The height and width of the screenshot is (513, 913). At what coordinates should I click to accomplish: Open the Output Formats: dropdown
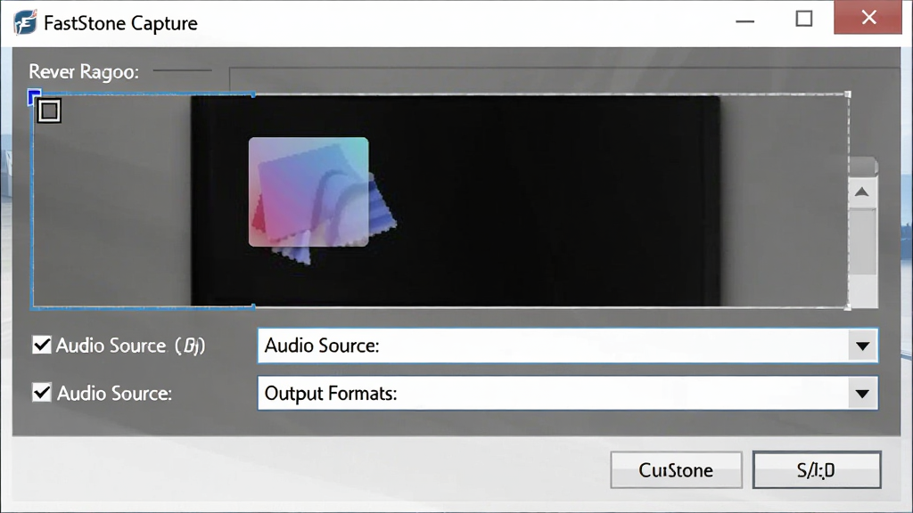coord(568,393)
